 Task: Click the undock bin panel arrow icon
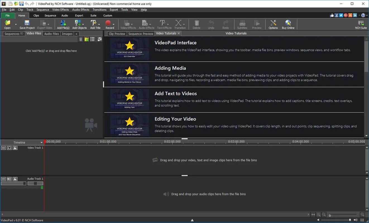click(x=100, y=39)
